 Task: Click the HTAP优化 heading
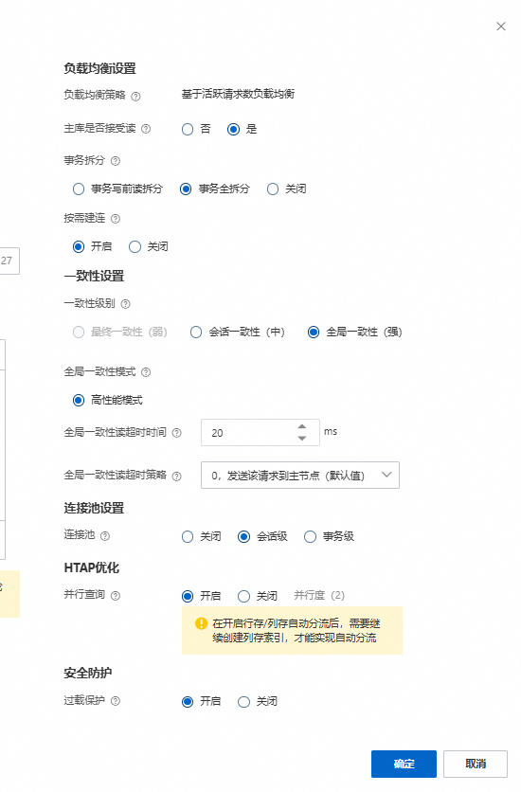[91, 567]
